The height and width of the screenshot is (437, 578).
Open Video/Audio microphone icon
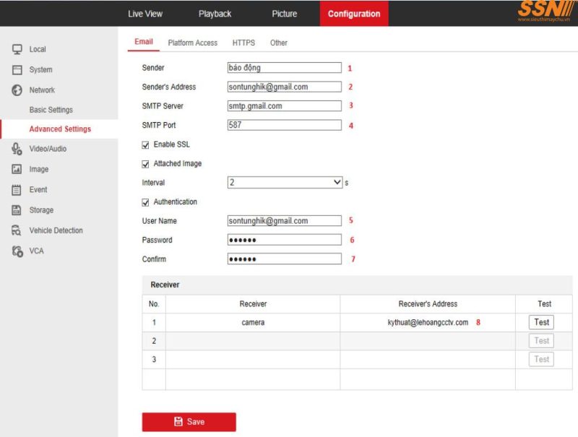[x=17, y=149]
